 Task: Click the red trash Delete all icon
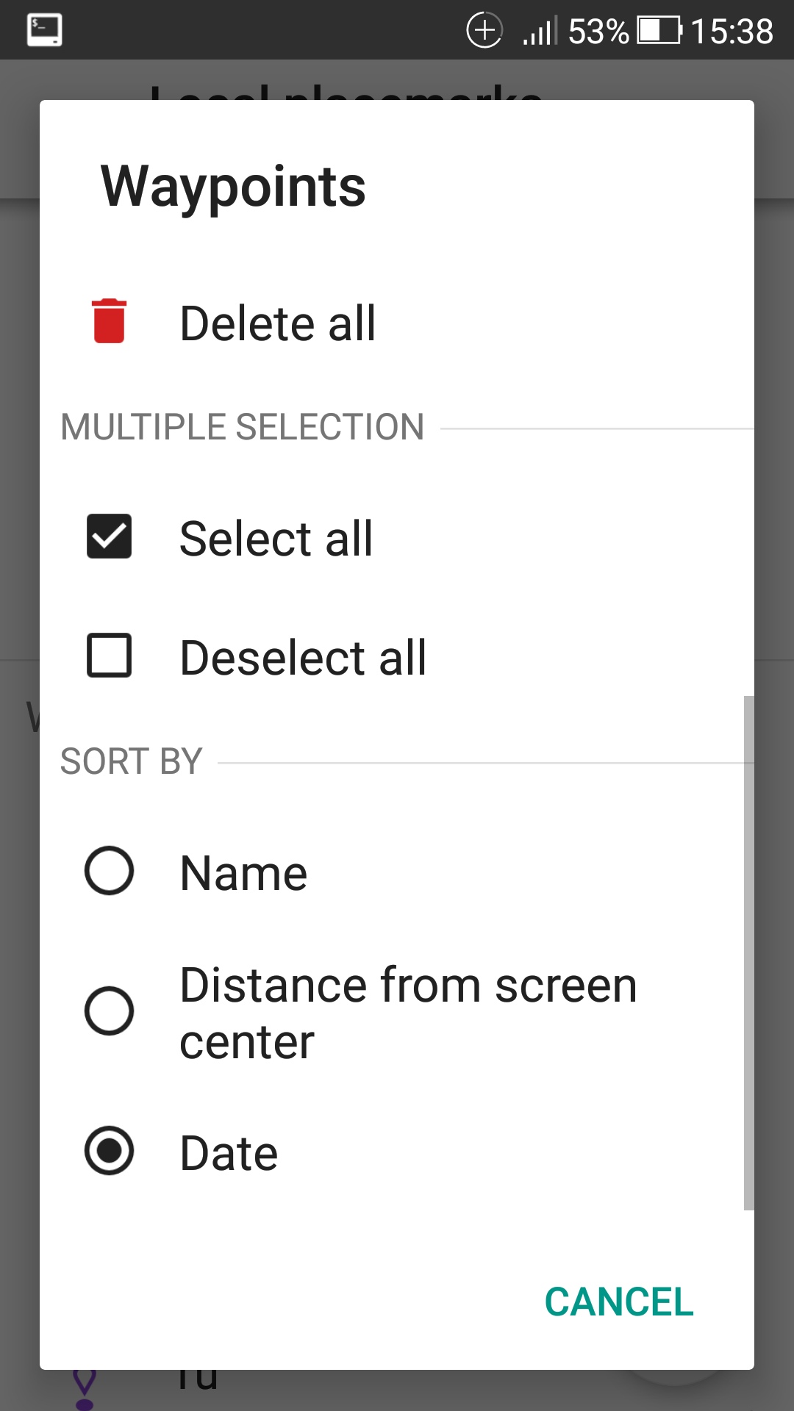pyautogui.click(x=110, y=321)
